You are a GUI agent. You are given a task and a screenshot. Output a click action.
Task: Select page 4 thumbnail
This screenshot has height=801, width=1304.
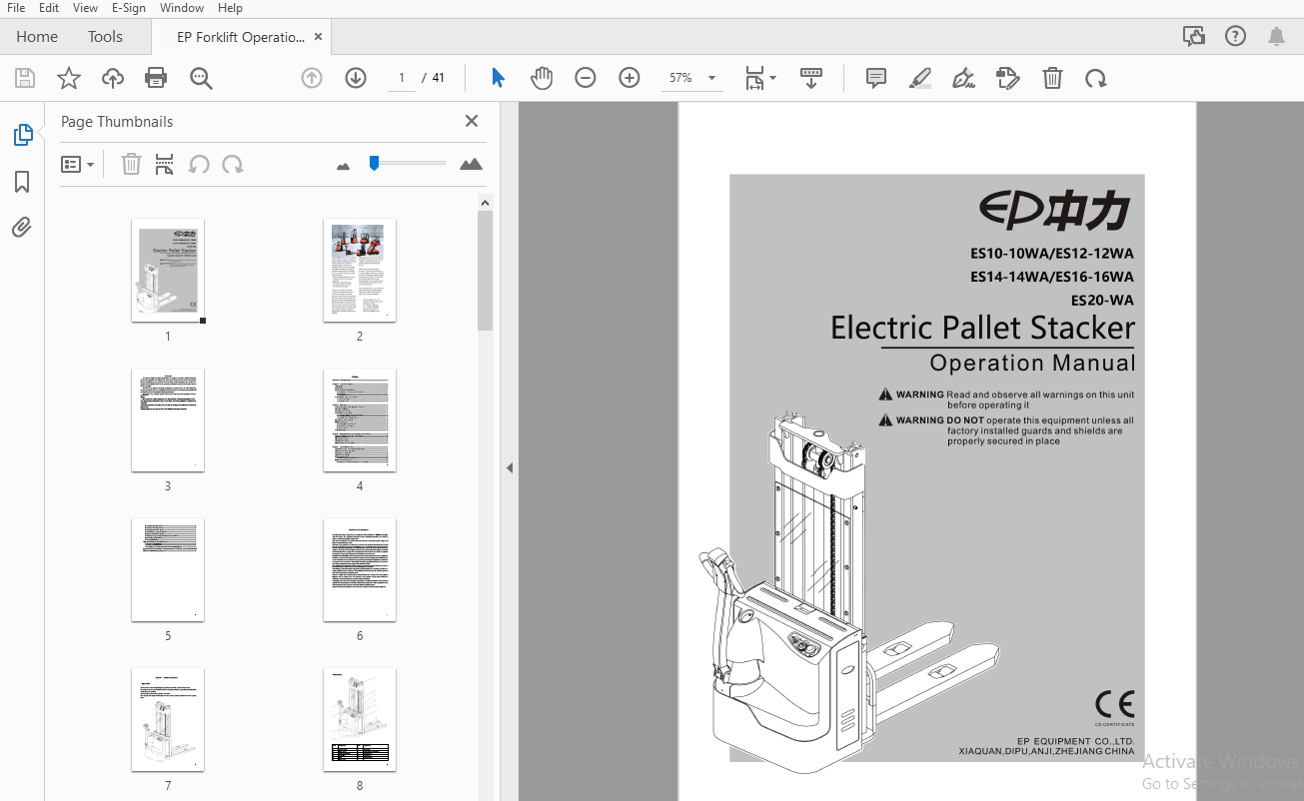point(360,420)
